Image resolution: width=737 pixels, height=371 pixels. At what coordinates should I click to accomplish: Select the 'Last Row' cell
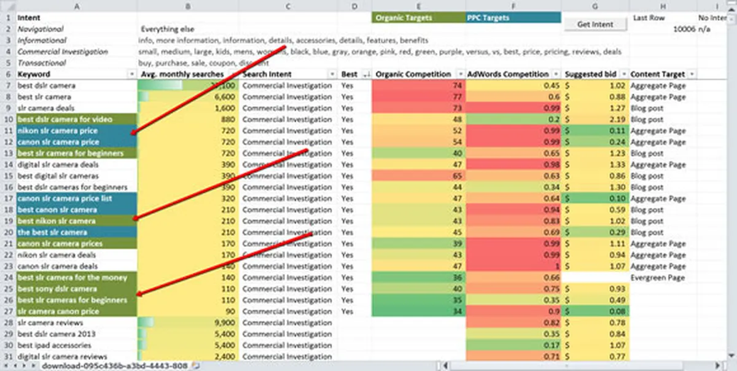click(x=663, y=18)
